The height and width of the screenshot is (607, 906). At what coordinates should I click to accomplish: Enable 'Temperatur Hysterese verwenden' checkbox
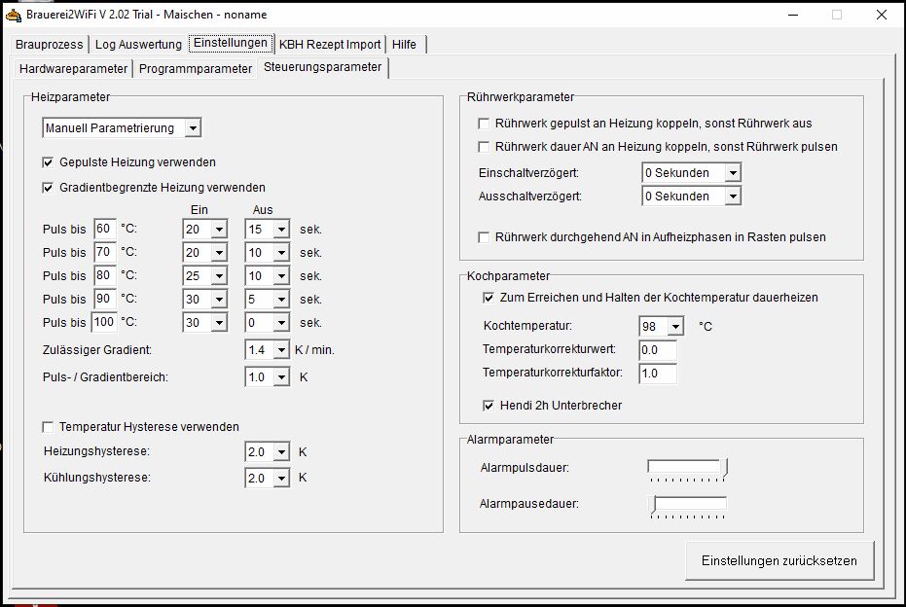(x=49, y=427)
